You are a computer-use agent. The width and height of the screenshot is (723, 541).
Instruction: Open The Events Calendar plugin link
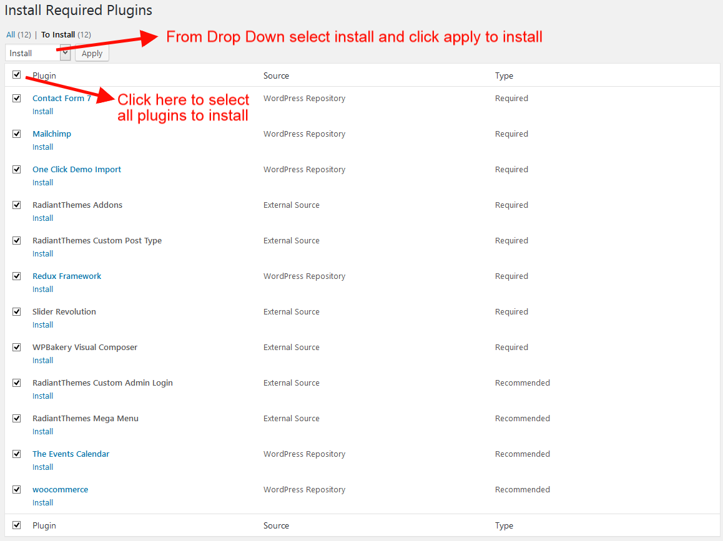point(71,454)
